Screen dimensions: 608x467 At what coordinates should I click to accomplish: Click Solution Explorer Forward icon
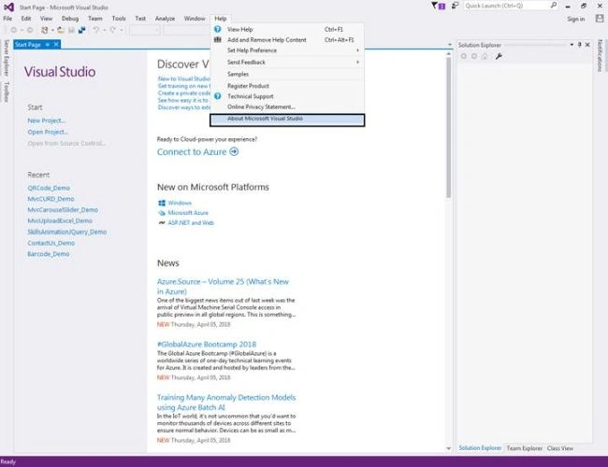point(474,57)
